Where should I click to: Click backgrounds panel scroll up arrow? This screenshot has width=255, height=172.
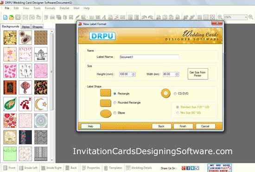click(x=52, y=32)
